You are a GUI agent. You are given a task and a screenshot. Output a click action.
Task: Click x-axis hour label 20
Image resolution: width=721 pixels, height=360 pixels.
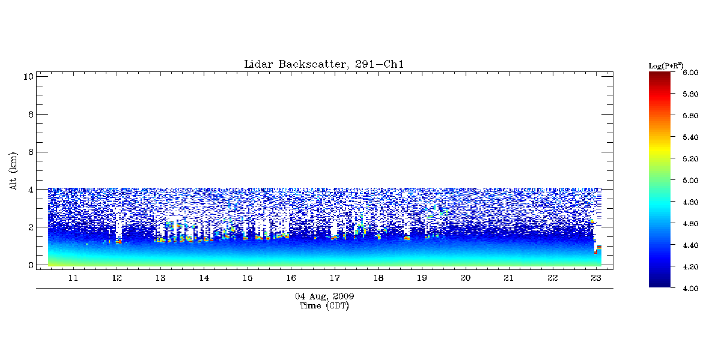465,278
